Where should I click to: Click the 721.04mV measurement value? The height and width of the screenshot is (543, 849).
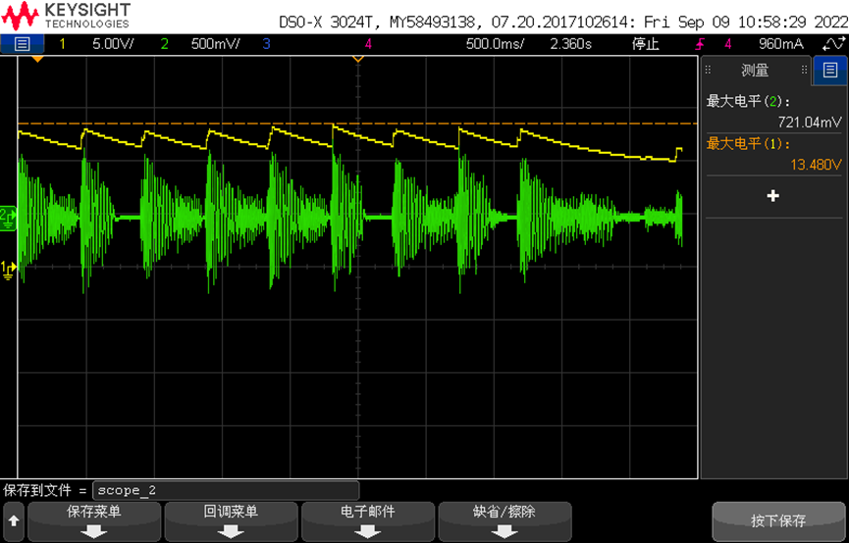pyautogui.click(x=810, y=123)
